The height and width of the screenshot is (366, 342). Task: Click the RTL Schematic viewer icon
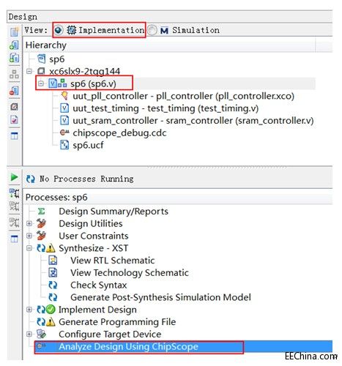(53, 261)
